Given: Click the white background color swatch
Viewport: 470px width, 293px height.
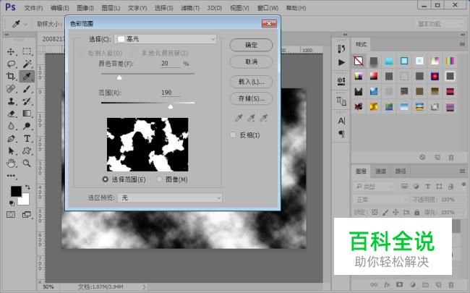Looking at the screenshot, I should click(25, 200).
